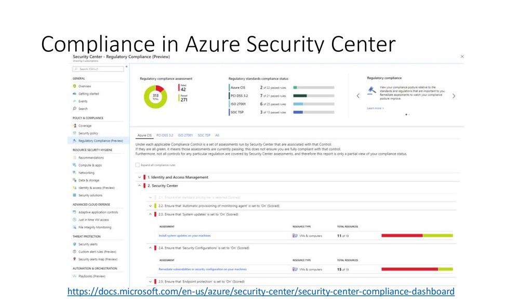Image resolution: width=532 pixels, height=299 pixels.
Task: Open docs.microsoft.com compliance dashboard URL
Action: click(x=261, y=291)
